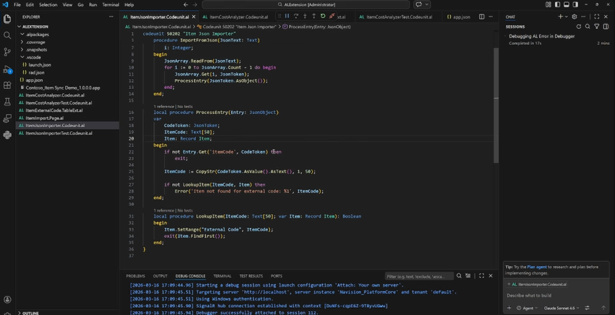Viewport: 615px width, 315px height.
Task: Split the editor to the right
Action: coord(482,17)
